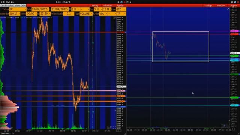Open the Contract JUN17 dropdown

coord(15,13)
